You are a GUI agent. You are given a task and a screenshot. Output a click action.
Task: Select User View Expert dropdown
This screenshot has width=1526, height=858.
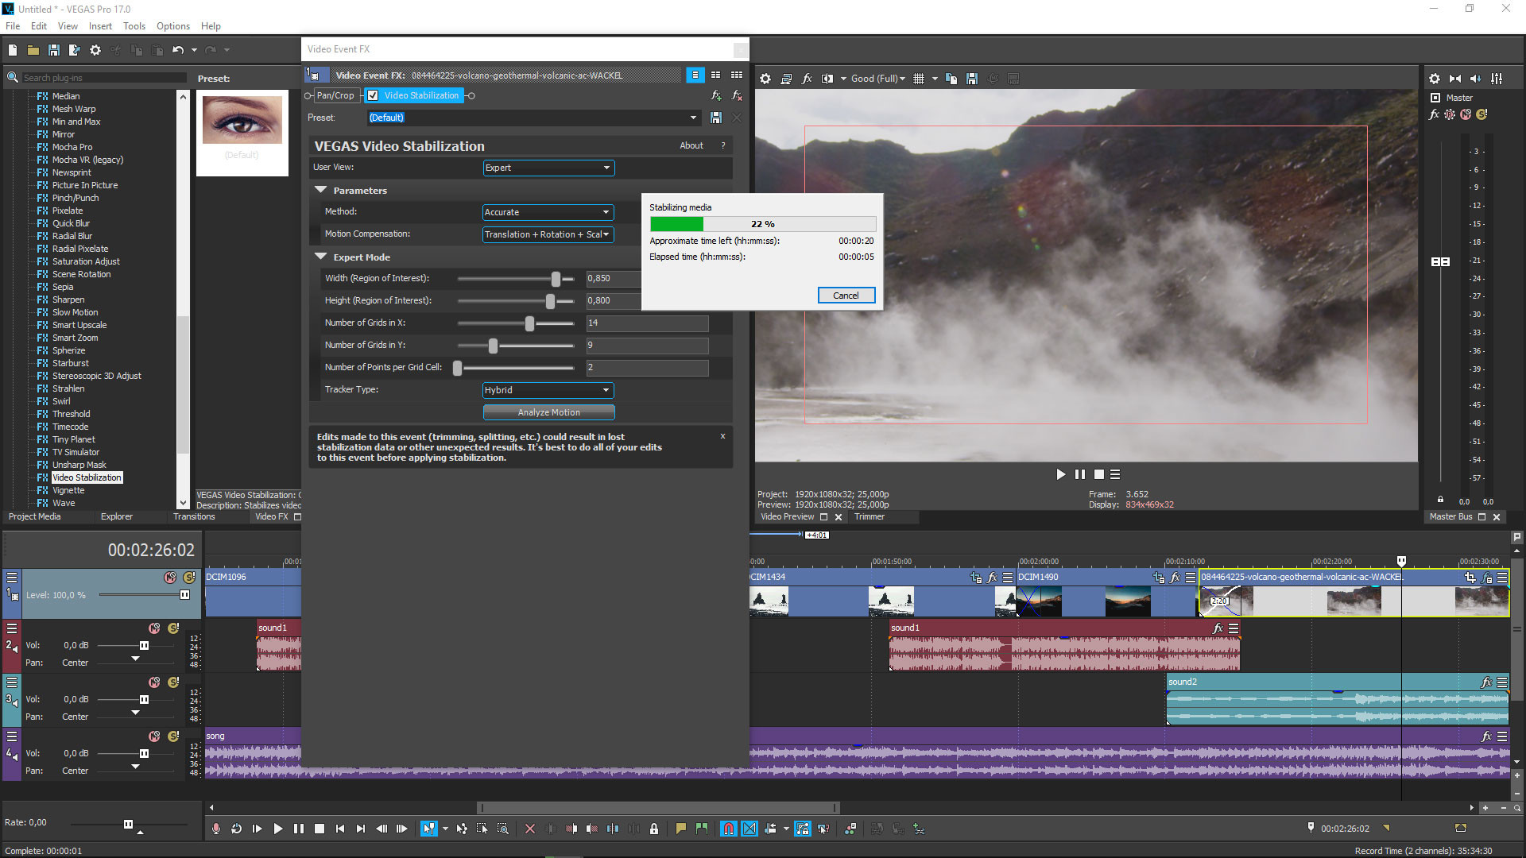point(546,167)
